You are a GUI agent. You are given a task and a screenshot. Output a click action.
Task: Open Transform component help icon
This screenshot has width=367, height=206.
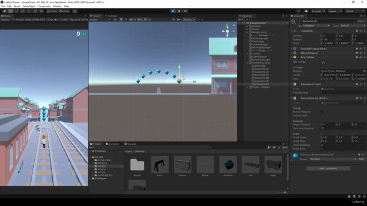(x=357, y=31)
